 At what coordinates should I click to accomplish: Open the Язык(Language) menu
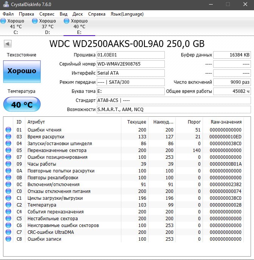click(x=127, y=14)
